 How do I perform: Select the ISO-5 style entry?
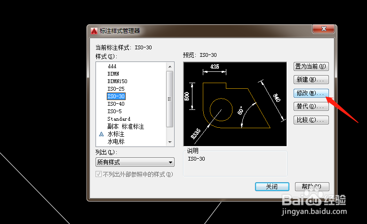pos(114,111)
